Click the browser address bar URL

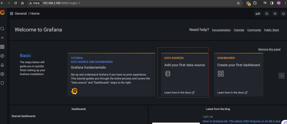point(61,3)
